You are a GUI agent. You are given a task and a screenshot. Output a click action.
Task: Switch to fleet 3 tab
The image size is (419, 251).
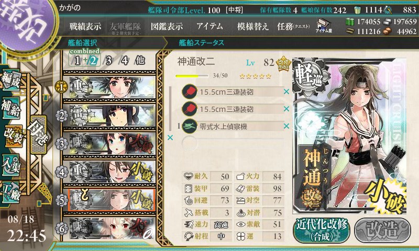(x=108, y=61)
